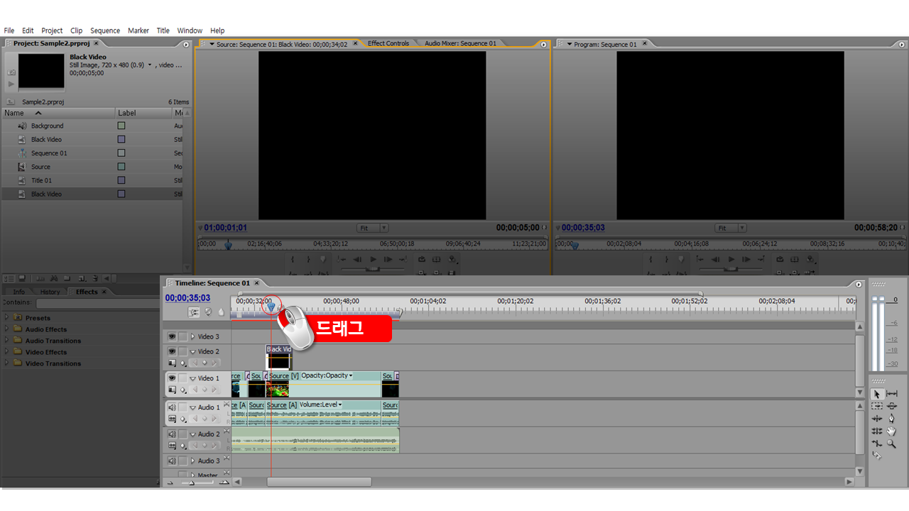Click the timeline timecode 00;00;35;03
This screenshot has width=909, height=511.
187,298
